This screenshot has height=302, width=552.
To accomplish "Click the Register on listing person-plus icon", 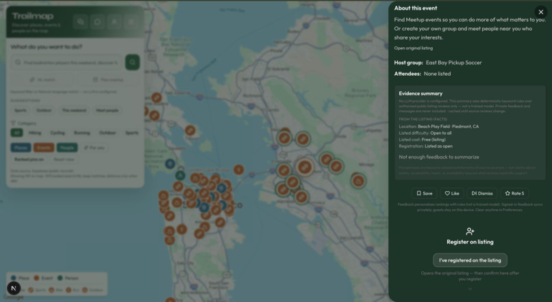I will tap(470, 231).
